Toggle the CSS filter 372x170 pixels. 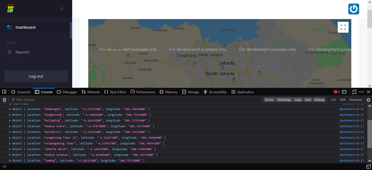pos(333,100)
